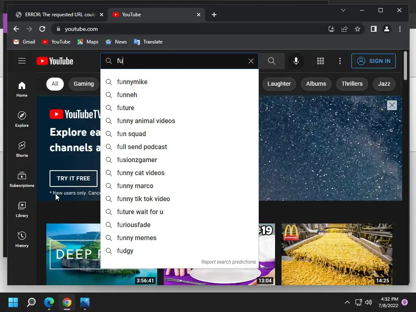Image resolution: width=416 pixels, height=312 pixels.
Task: Click the page vertical scrollbar
Action: click(x=405, y=66)
